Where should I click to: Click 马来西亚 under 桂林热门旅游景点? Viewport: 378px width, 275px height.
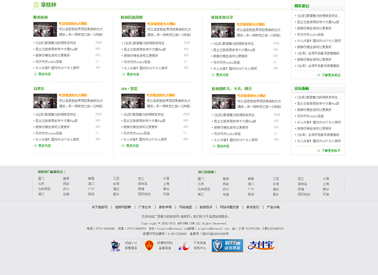(44, 189)
